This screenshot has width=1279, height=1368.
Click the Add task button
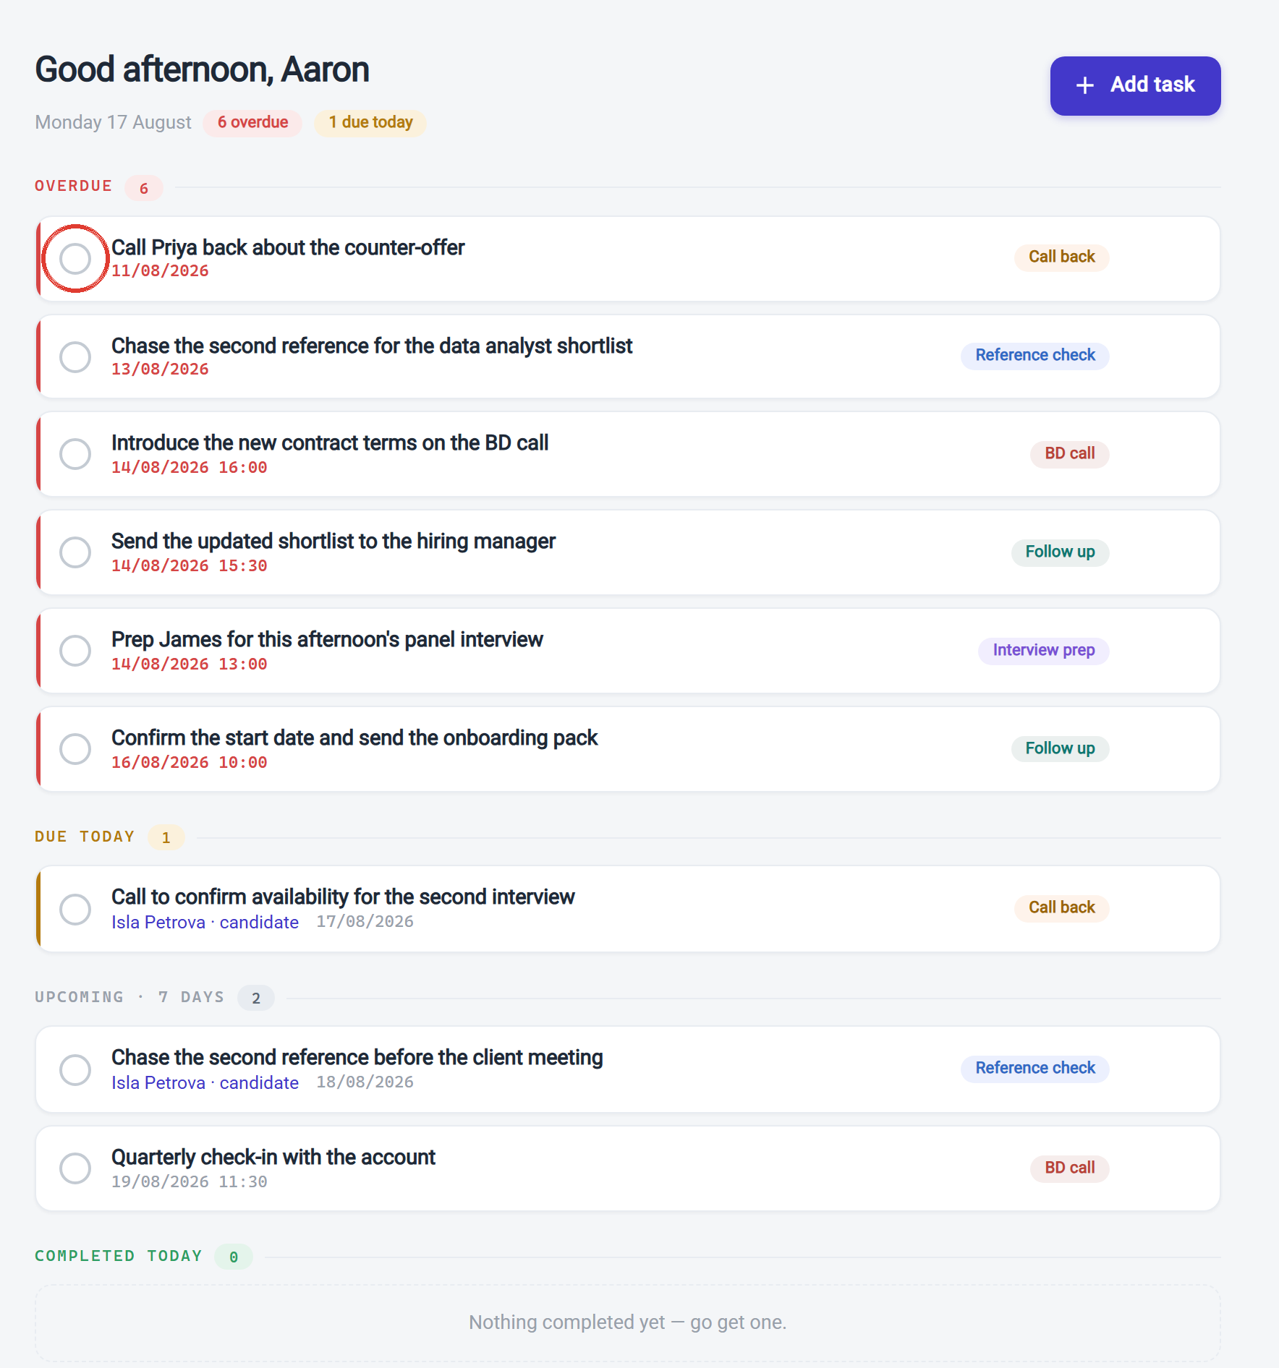tap(1135, 85)
